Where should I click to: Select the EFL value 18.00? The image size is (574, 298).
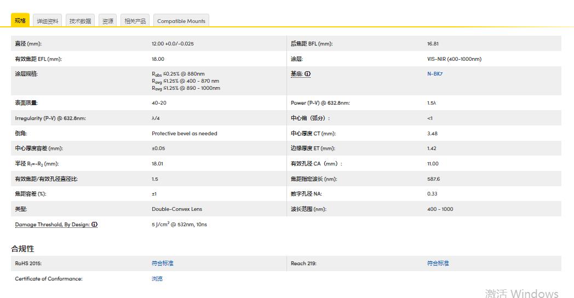158,59
